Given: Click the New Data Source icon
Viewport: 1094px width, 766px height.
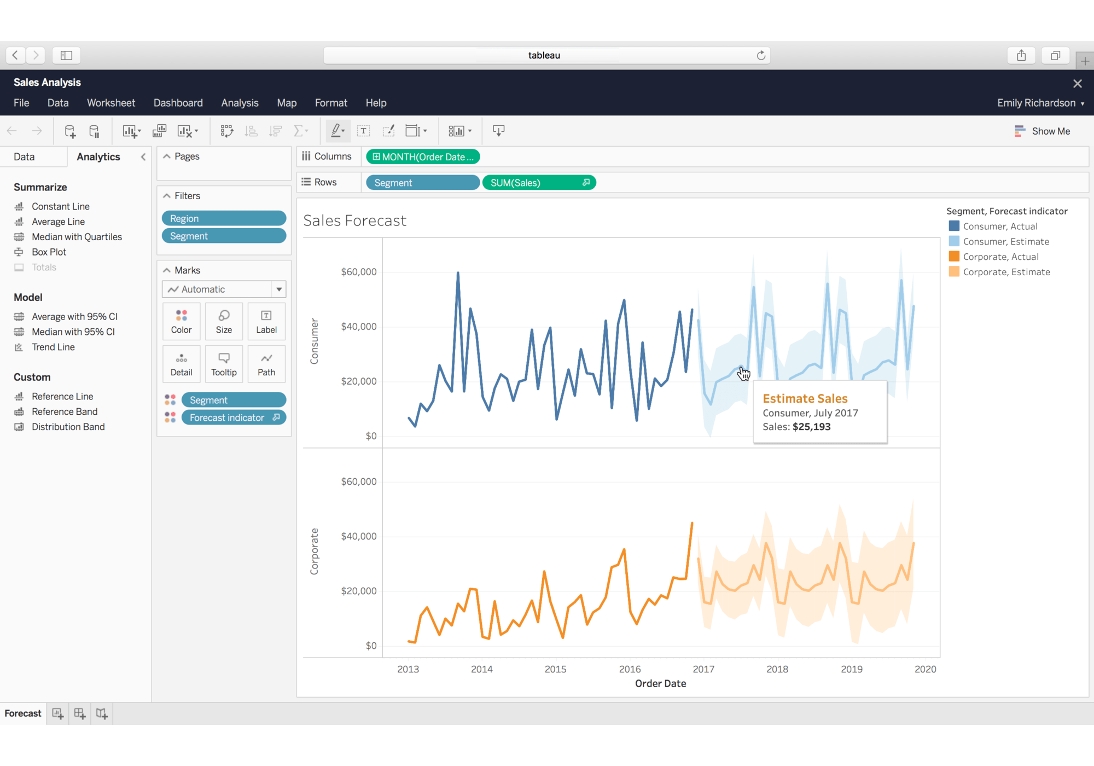Looking at the screenshot, I should [69, 131].
